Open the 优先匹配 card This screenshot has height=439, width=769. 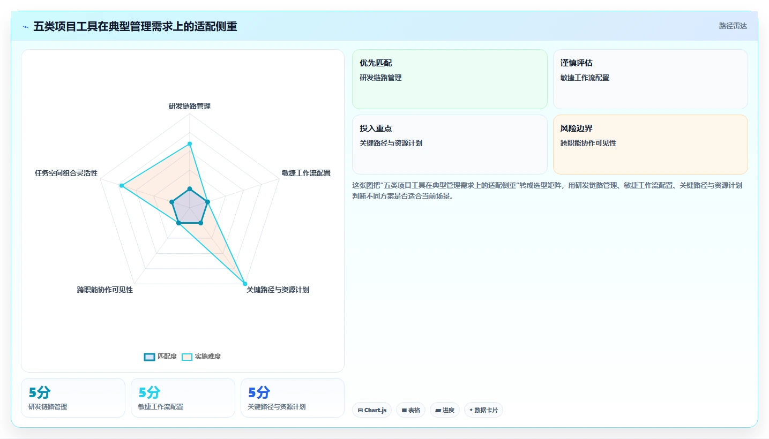tap(450, 79)
